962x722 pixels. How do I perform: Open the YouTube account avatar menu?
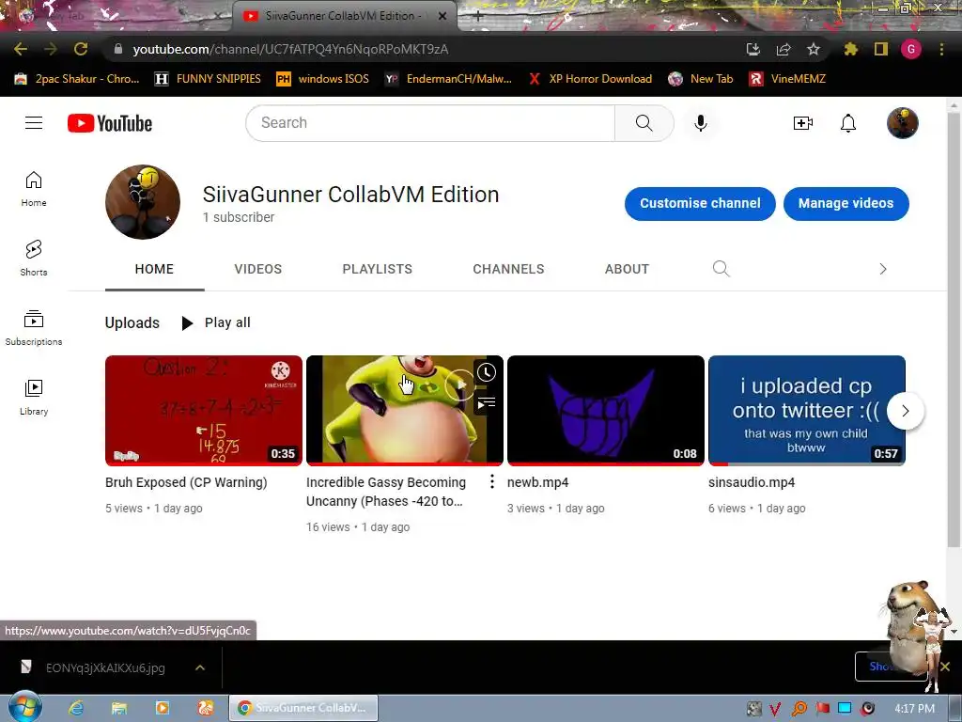[x=903, y=123]
